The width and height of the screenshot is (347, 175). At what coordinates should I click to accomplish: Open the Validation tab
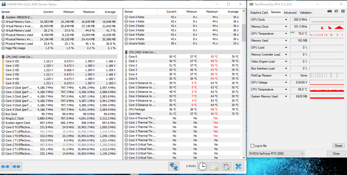pyautogui.click(x=306, y=12)
